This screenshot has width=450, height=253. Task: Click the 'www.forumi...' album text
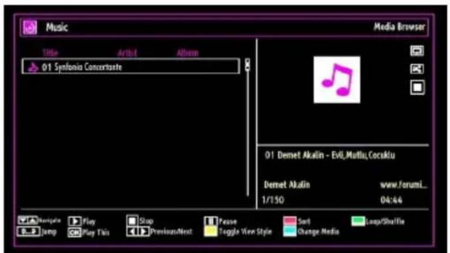click(x=404, y=185)
